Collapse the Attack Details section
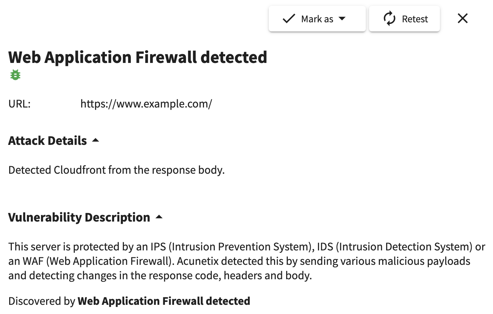Image resolution: width=493 pixels, height=314 pixels. pos(54,141)
